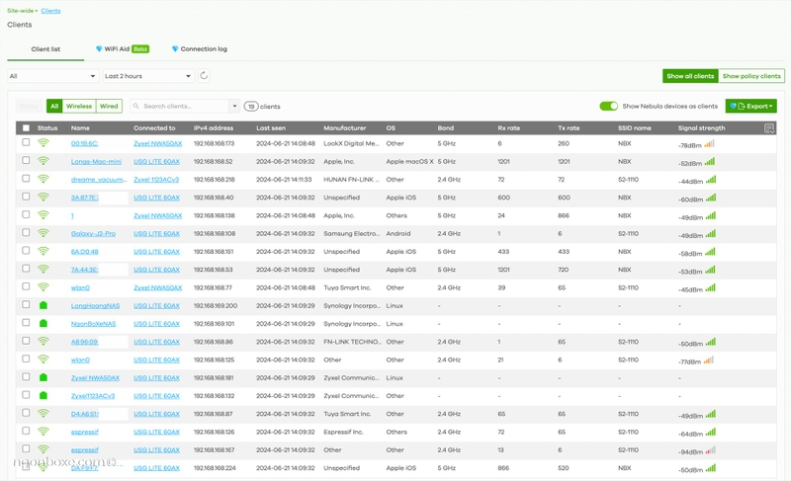This screenshot has width=791, height=481.
Task: Filter by Wired clients
Action: pos(109,107)
